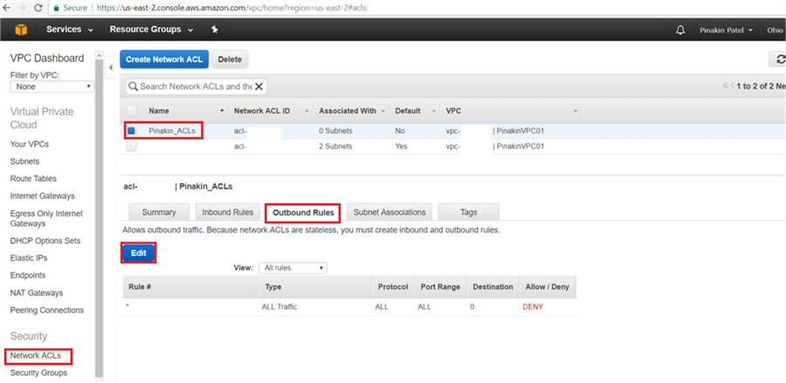Viewport: 786px width, 383px height.
Task: Open the Ohio region selector
Action: (x=776, y=30)
